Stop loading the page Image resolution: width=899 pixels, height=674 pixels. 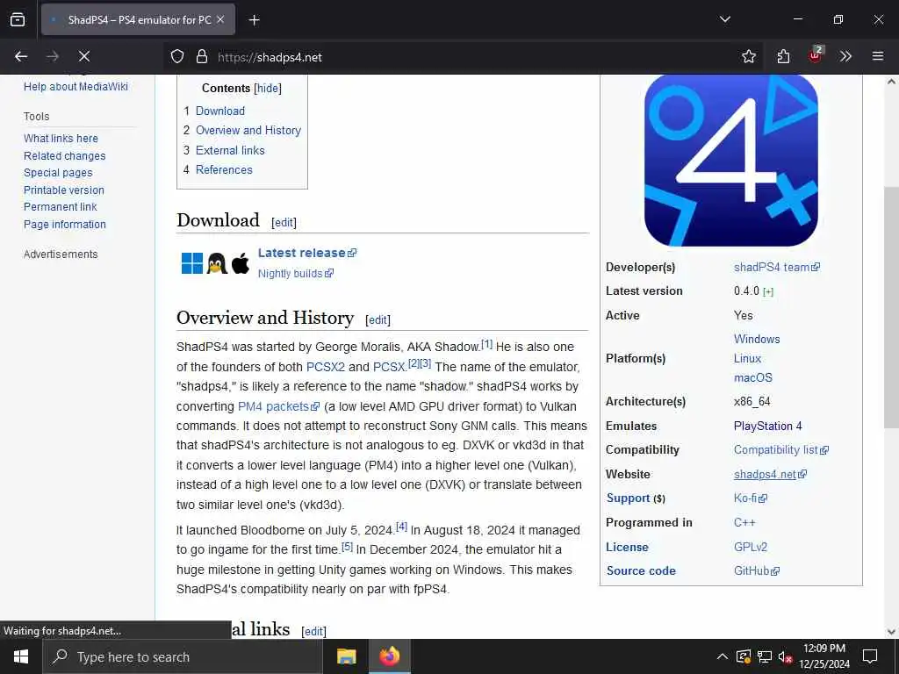tap(84, 56)
